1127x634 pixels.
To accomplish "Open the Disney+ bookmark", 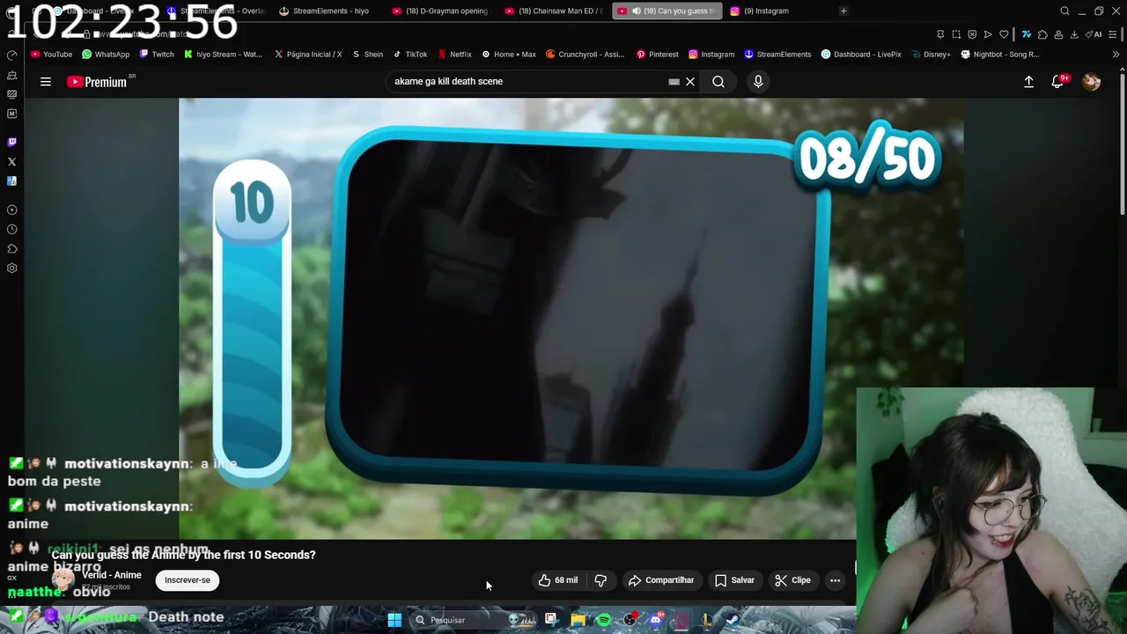I will coord(930,55).
